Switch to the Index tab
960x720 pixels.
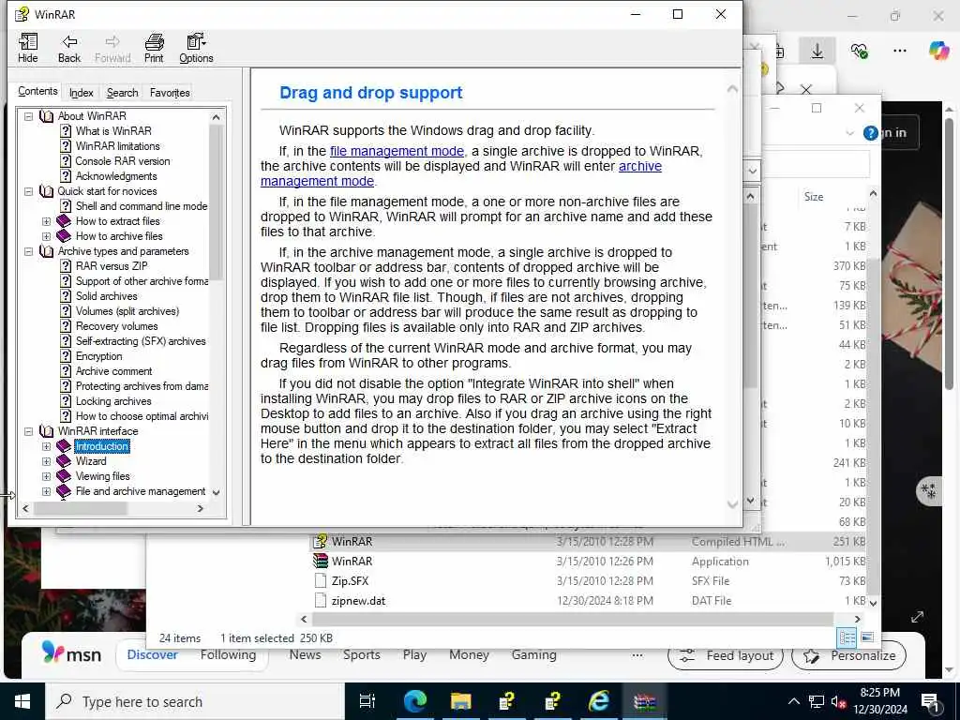tap(81, 93)
